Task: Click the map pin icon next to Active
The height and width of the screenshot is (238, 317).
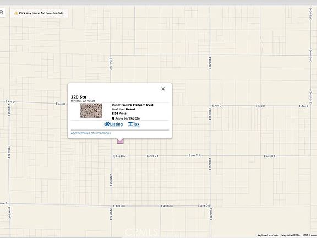Action: pyautogui.click(x=113, y=118)
